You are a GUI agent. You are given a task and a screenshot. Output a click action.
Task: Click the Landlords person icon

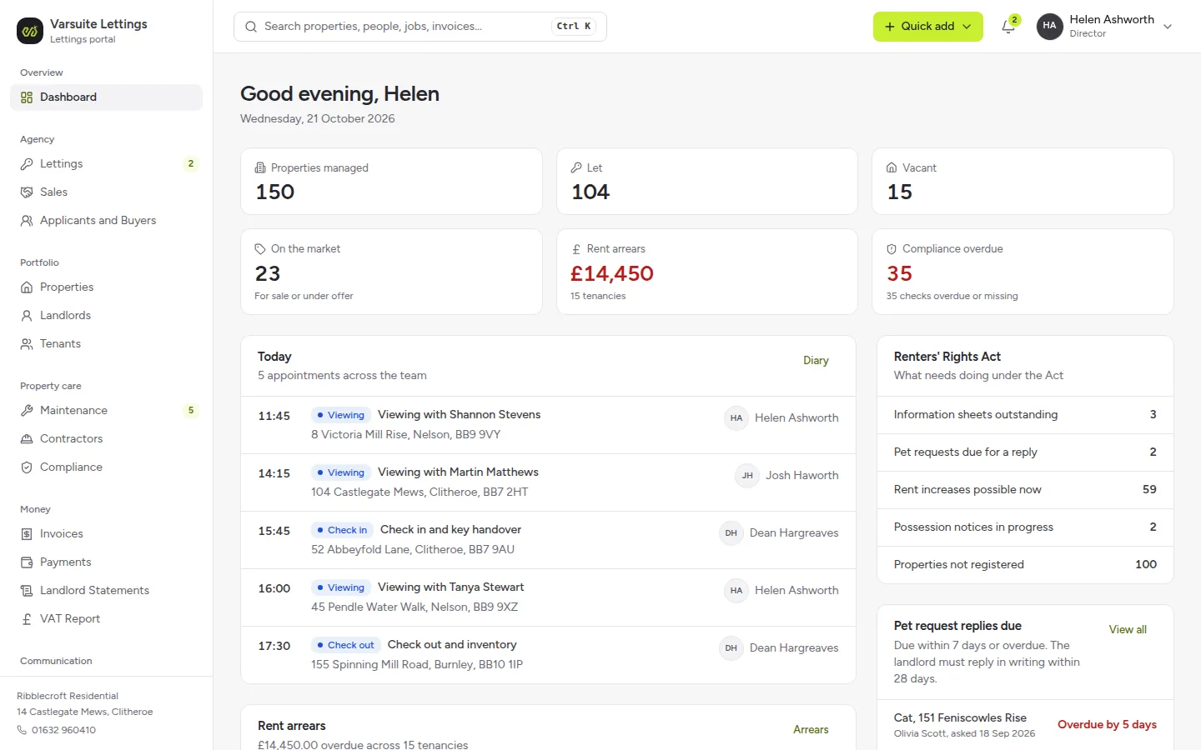27,316
